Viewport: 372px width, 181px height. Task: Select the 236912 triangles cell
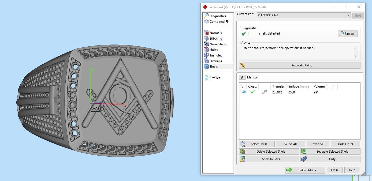tap(277, 92)
